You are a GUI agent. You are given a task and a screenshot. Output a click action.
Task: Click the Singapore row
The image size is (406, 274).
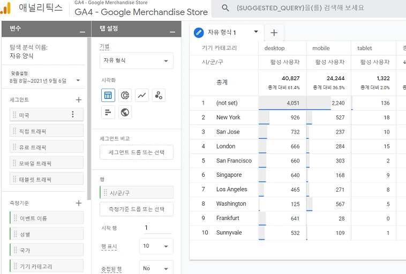[298, 175]
